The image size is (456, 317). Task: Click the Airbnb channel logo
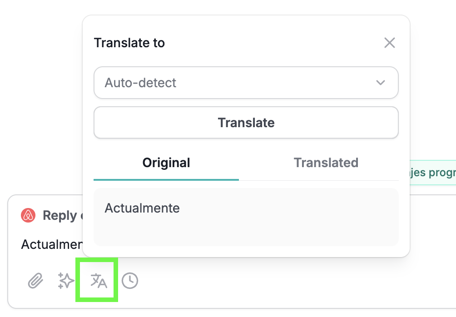(x=28, y=216)
